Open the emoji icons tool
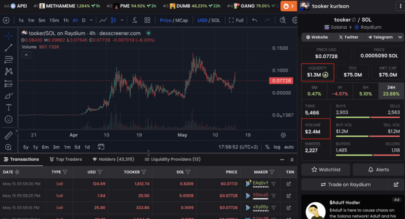Image resolution: width=405 pixels, height=219 pixels. 8,119
